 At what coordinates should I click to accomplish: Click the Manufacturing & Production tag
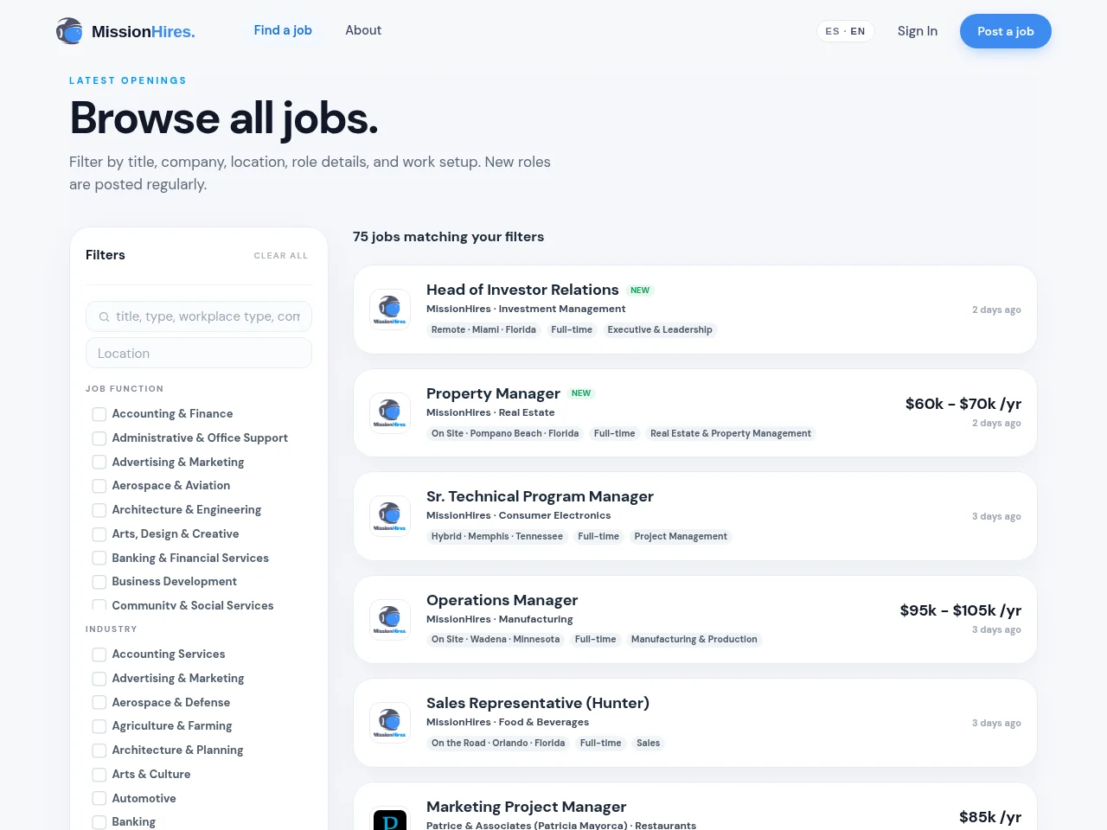694,640
